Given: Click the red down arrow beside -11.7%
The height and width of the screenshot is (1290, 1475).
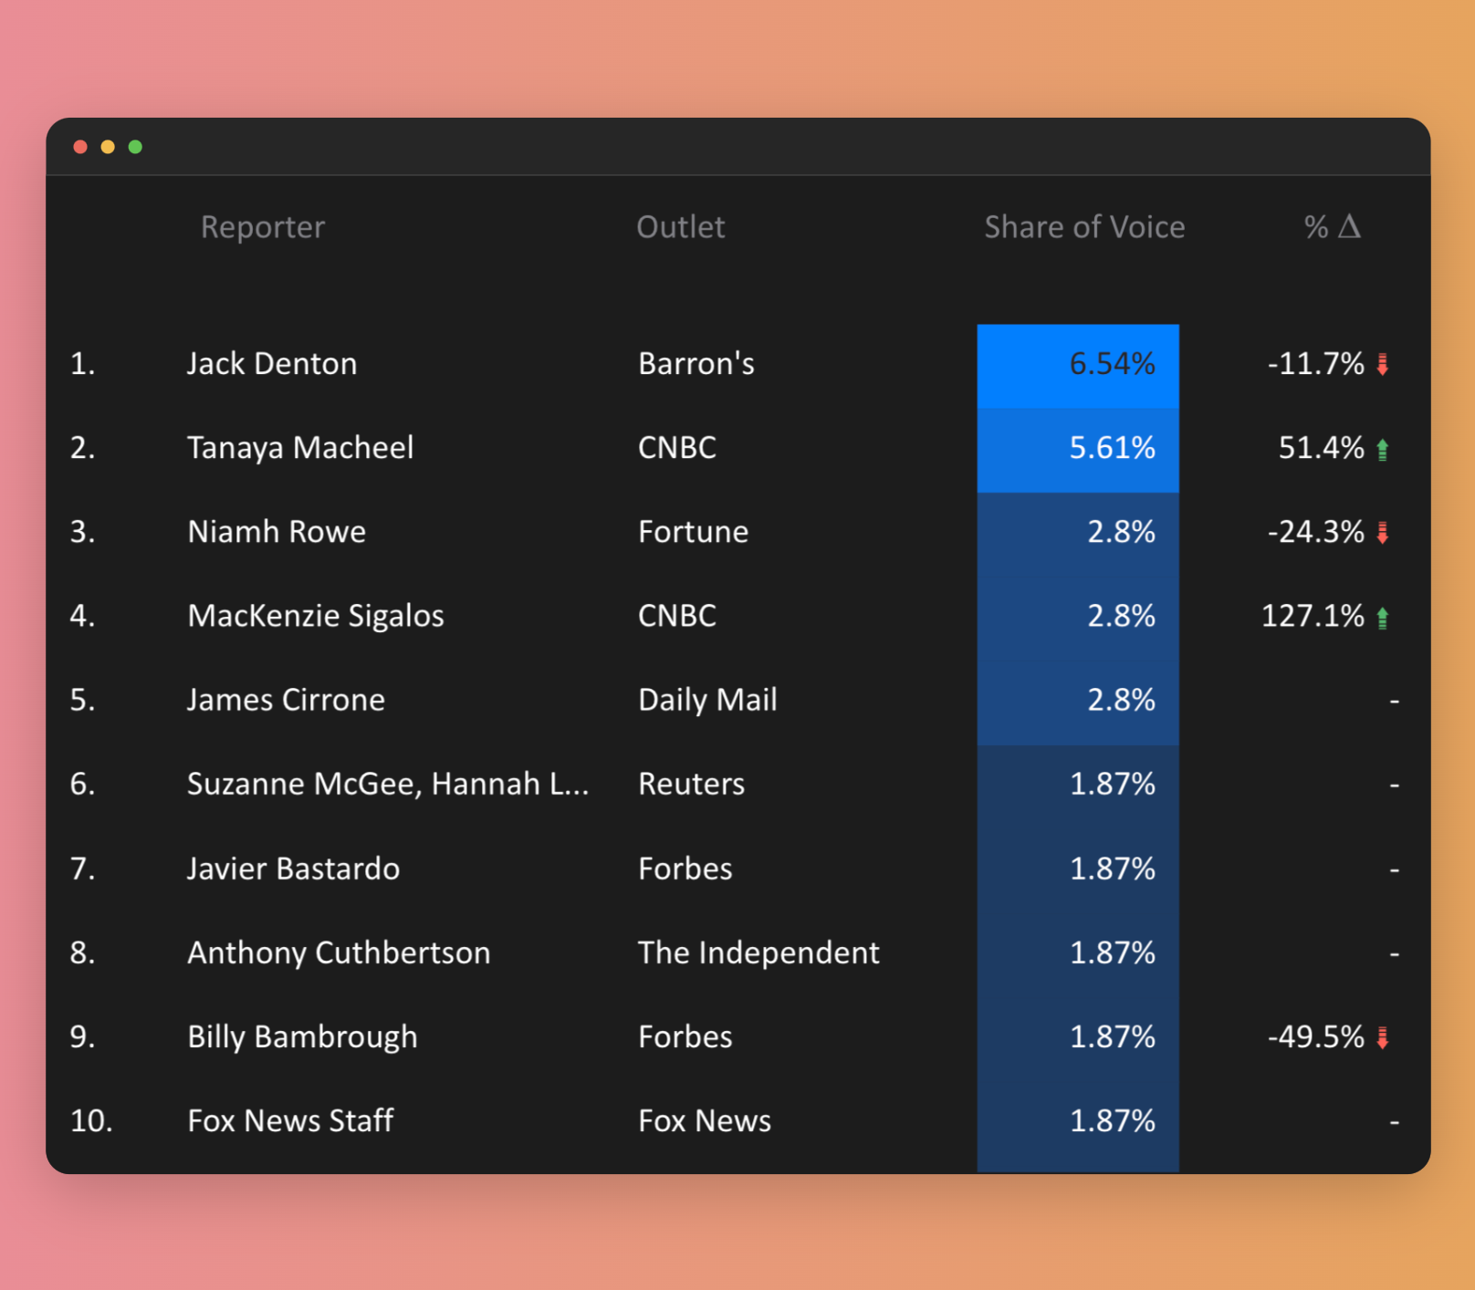Looking at the screenshot, I should 1382,365.
